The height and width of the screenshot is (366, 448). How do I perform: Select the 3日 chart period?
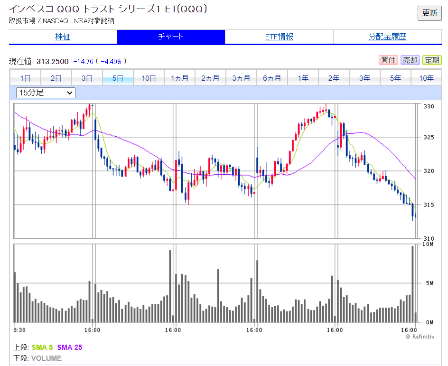(87, 78)
